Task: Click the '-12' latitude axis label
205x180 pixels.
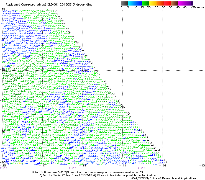Action: pos(2,39)
